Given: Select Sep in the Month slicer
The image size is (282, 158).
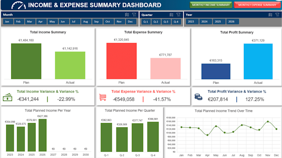Looking at the screenshot, I should 97,22.
